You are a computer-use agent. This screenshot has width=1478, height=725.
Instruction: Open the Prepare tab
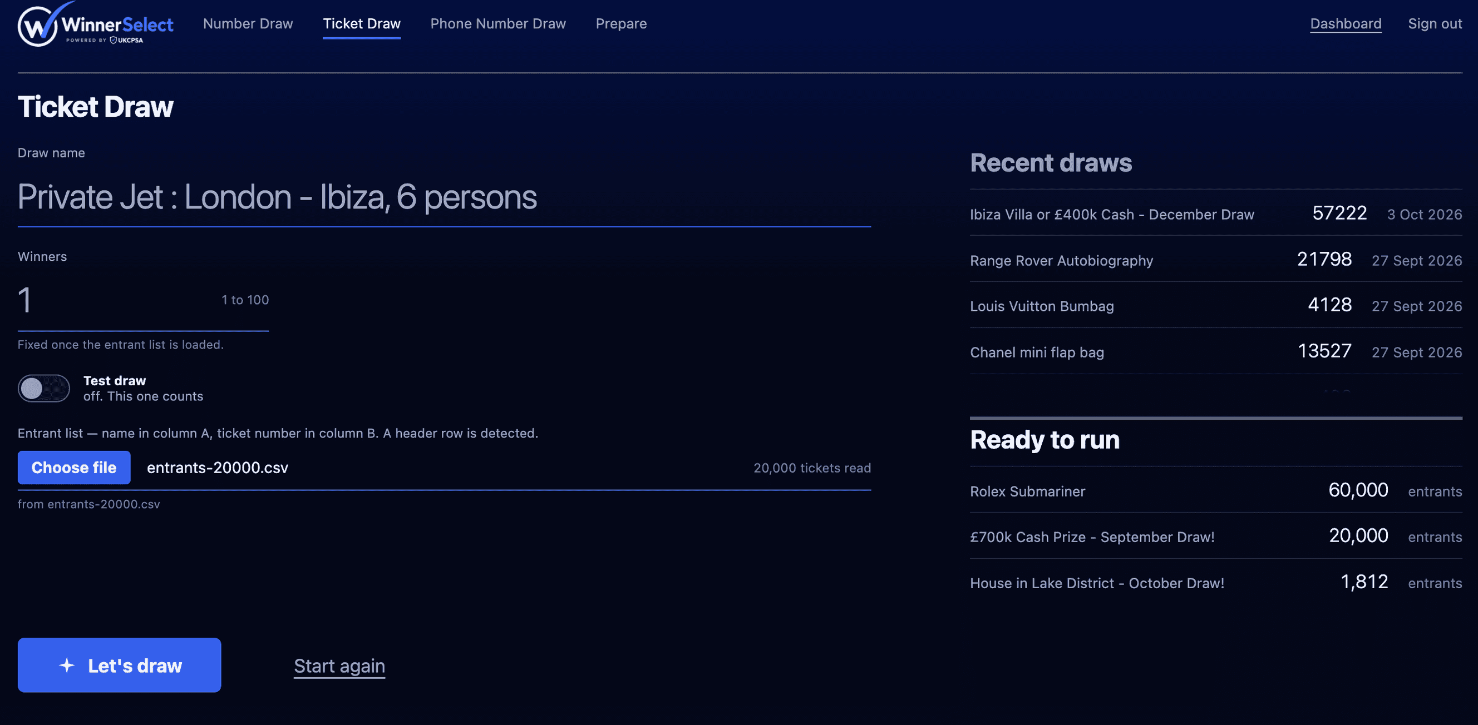point(621,23)
